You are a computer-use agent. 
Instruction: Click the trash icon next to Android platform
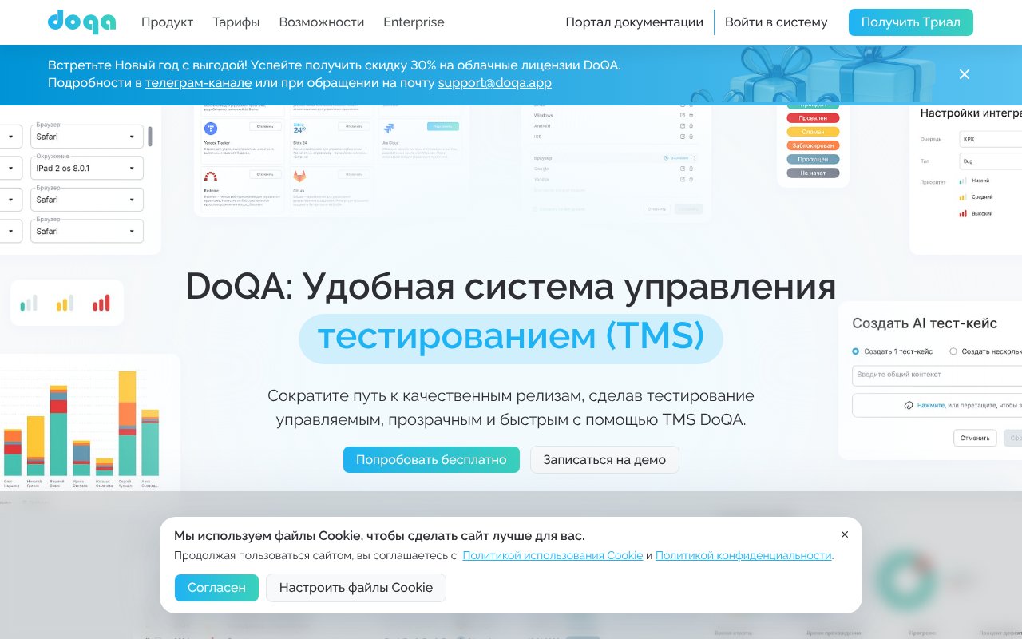point(691,125)
